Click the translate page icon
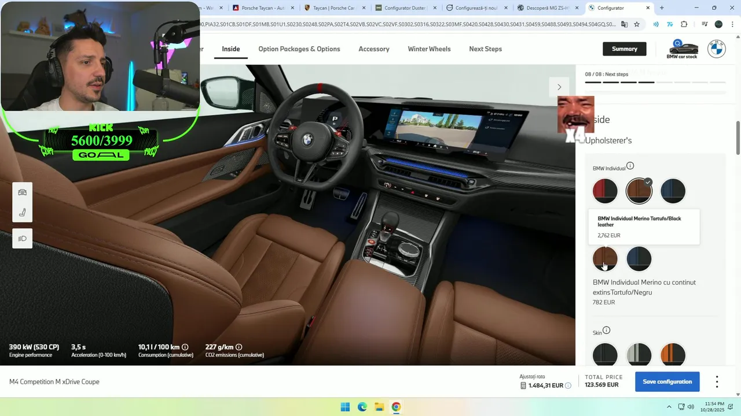 pyautogui.click(x=624, y=24)
